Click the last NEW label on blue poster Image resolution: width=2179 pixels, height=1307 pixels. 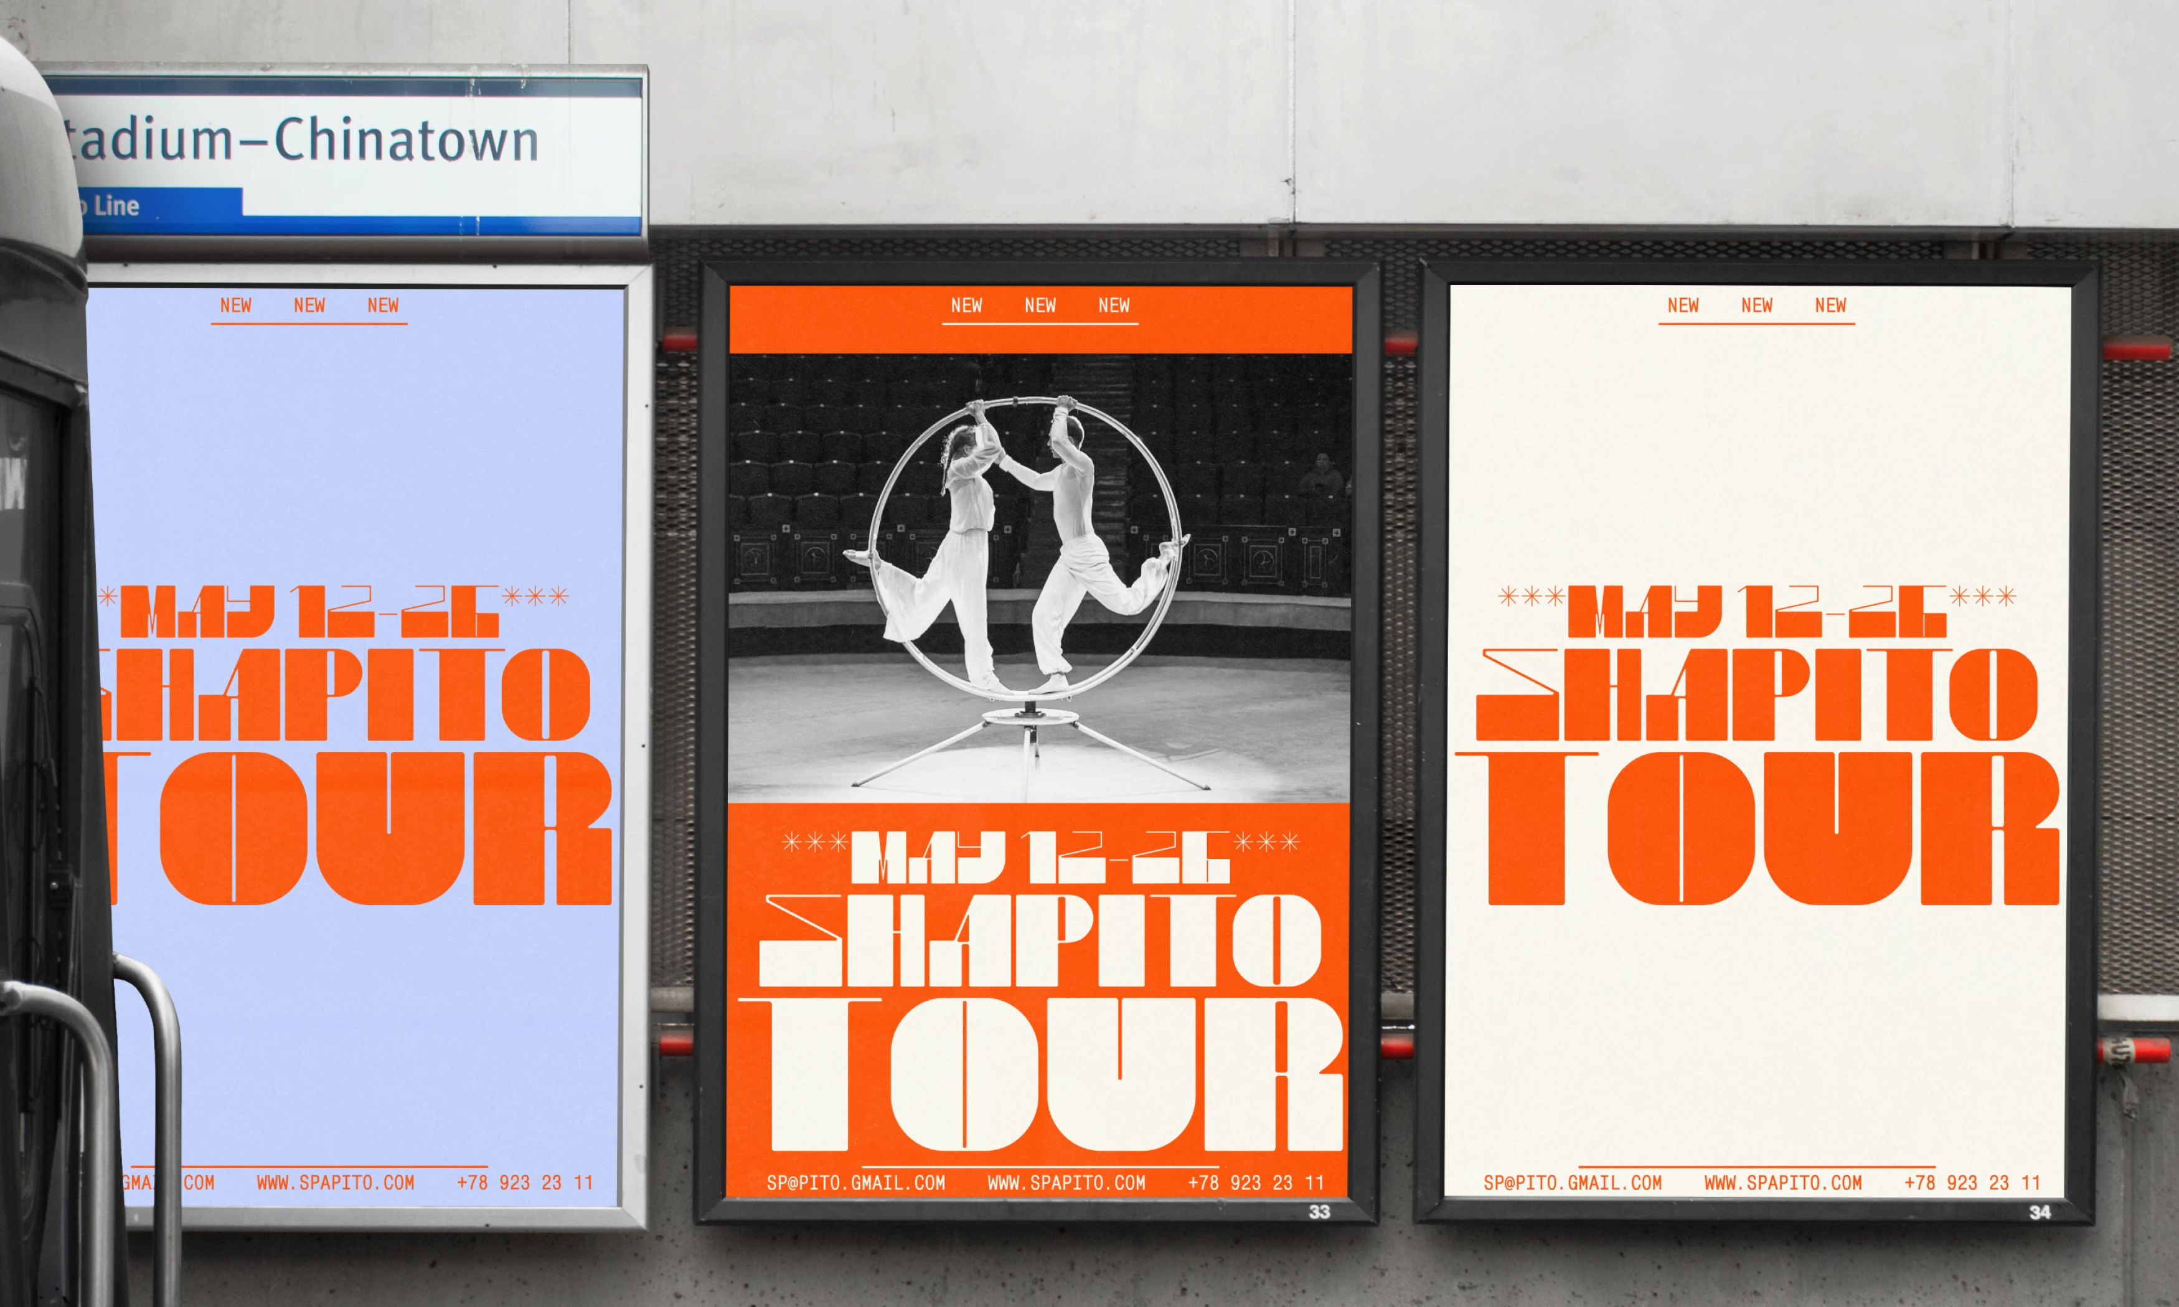[382, 306]
